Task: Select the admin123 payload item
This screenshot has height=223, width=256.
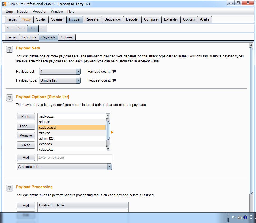Action: [x=72, y=139]
